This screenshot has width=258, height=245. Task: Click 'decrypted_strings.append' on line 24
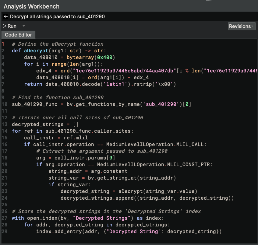[97, 198]
